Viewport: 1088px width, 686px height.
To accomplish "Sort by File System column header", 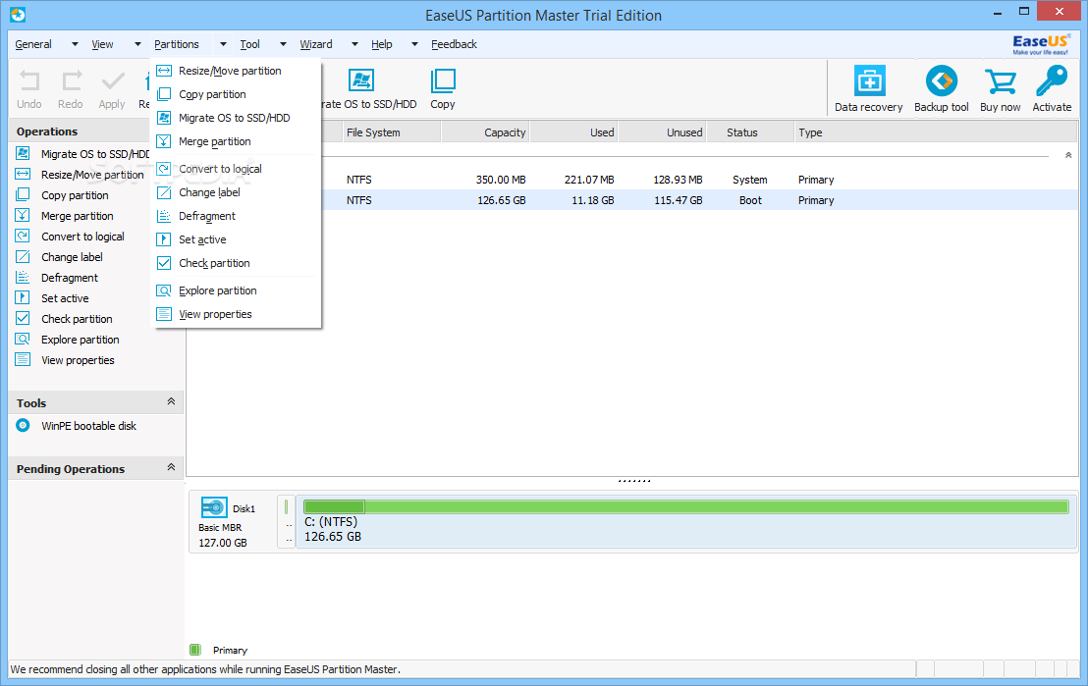I will pos(392,132).
